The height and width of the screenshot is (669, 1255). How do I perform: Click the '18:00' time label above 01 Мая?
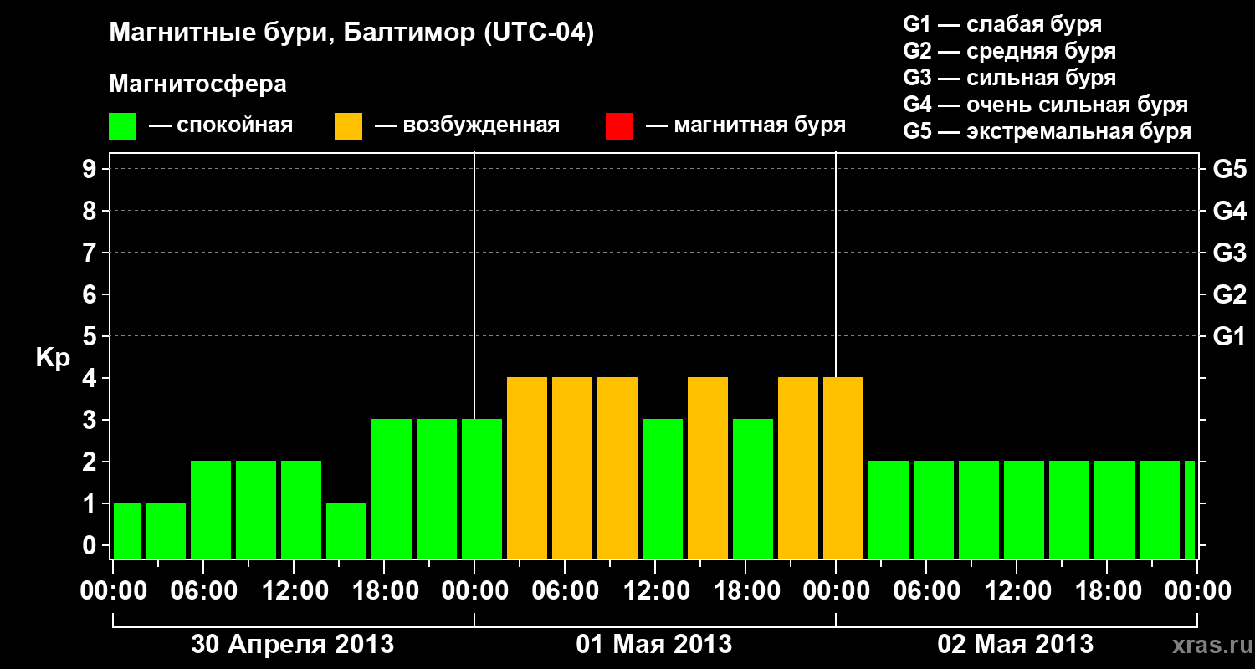pos(745,591)
